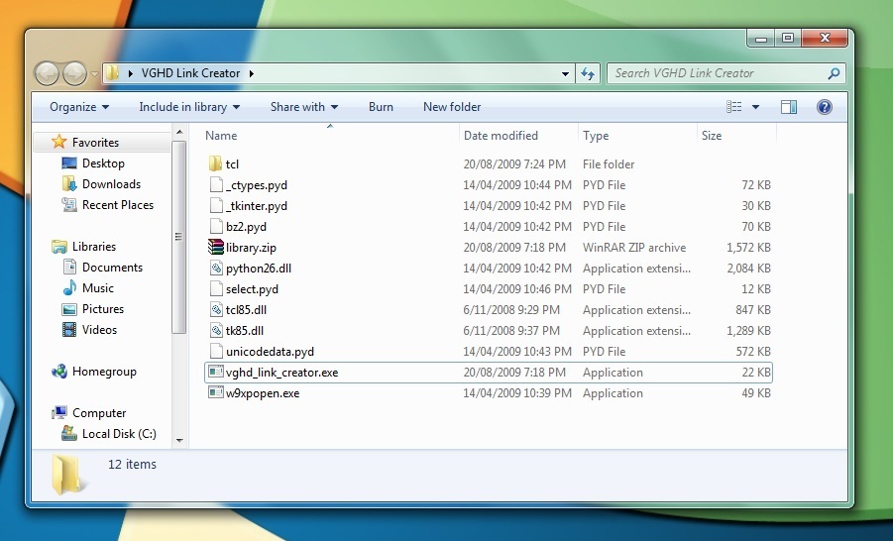The height and width of the screenshot is (541, 893).
Task: Open the Share with dropdown
Action: click(x=303, y=107)
